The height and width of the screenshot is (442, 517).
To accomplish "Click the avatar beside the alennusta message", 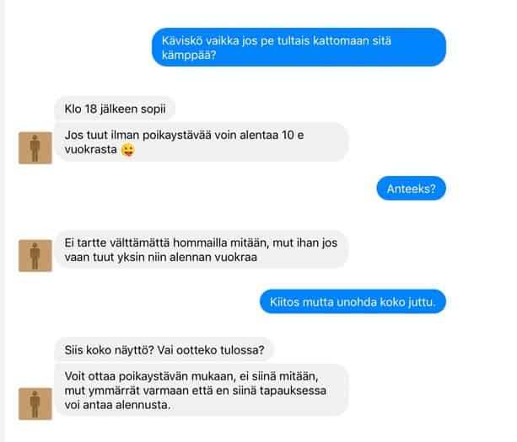I will [35, 404].
